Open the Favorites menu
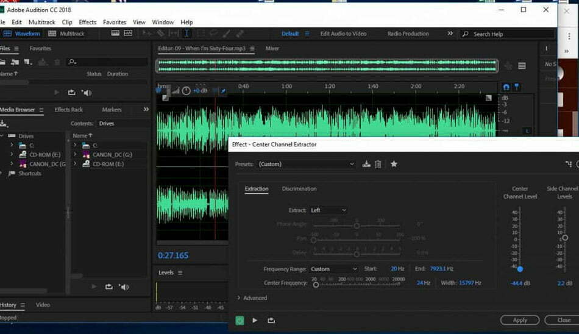Screen dimensions: 579x334 pyautogui.click(x=115, y=22)
